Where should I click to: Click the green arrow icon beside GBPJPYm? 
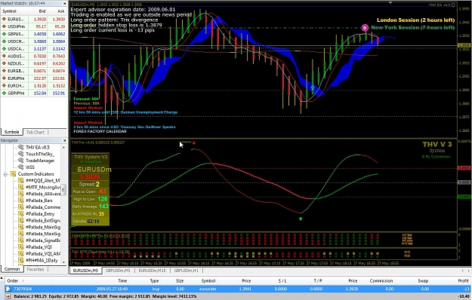click(x=4, y=93)
